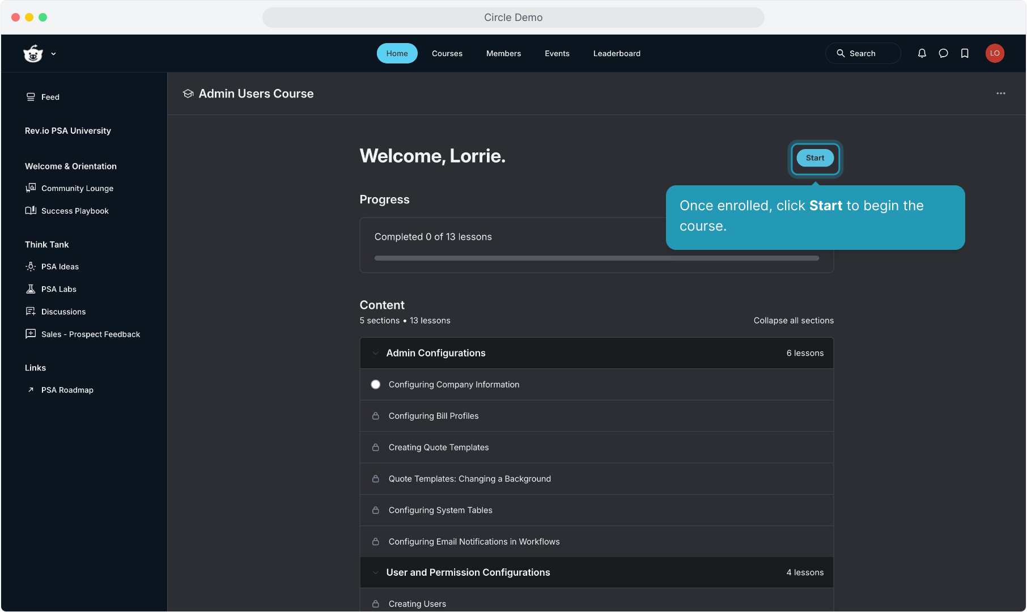Click the Search field in header

[x=863, y=53]
